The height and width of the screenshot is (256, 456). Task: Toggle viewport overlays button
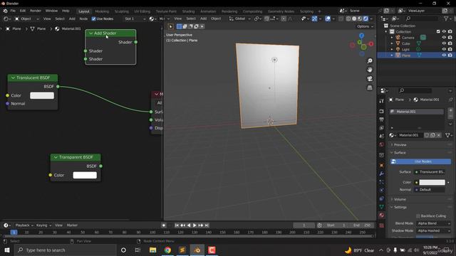pos(328,18)
